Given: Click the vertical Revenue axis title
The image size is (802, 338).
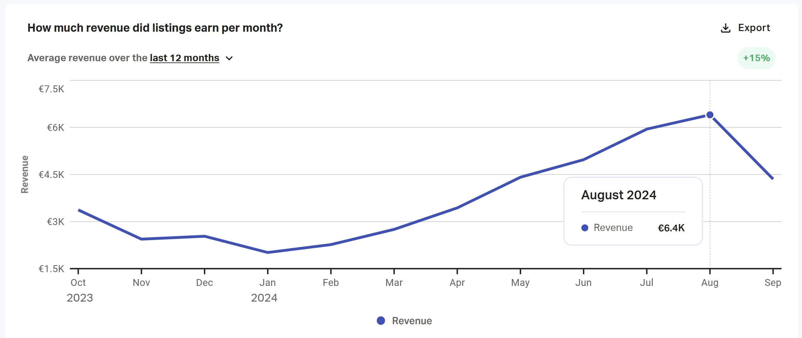Looking at the screenshot, I should coord(25,174).
